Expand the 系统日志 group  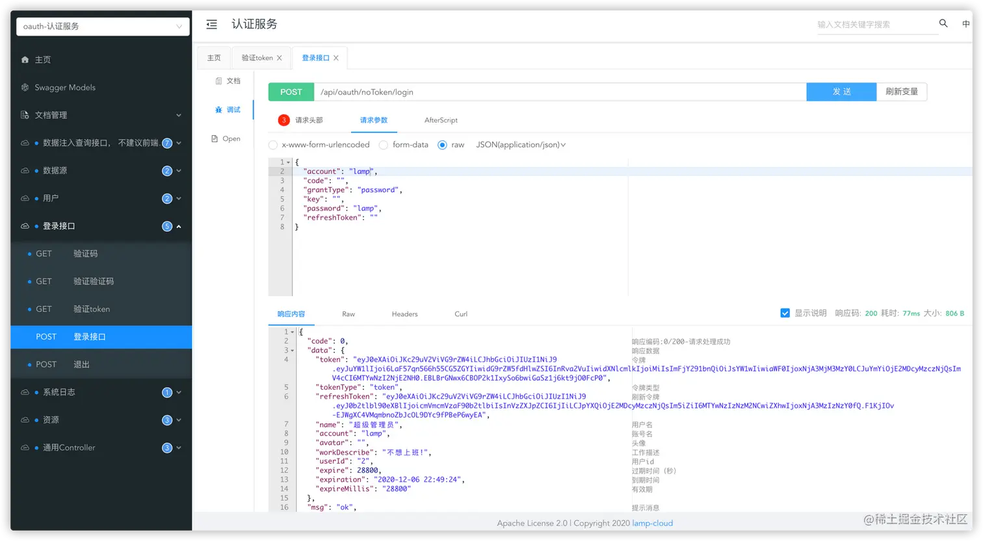point(179,392)
